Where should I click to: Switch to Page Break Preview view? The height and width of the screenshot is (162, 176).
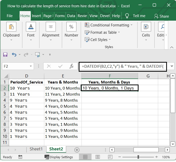click(x=109, y=157)
